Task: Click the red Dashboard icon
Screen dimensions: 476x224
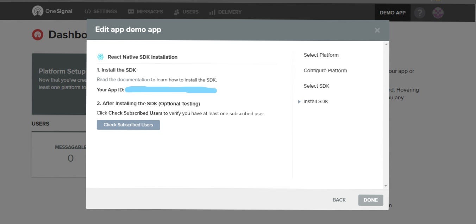Action: (x=37, y=35)
